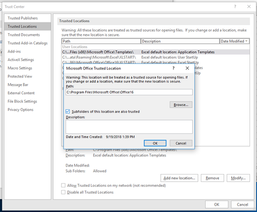Click the Trust Center OK button

pyautogui.click(x=217, y=205)
